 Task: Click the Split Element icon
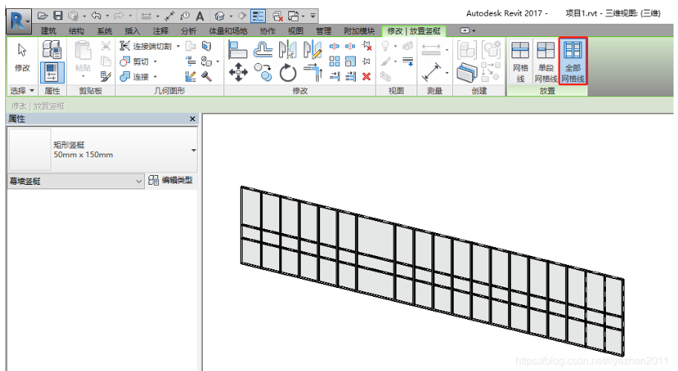334,46
